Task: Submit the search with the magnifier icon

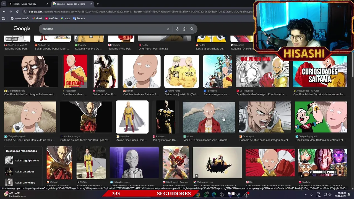Action: (x=192, y=29)
